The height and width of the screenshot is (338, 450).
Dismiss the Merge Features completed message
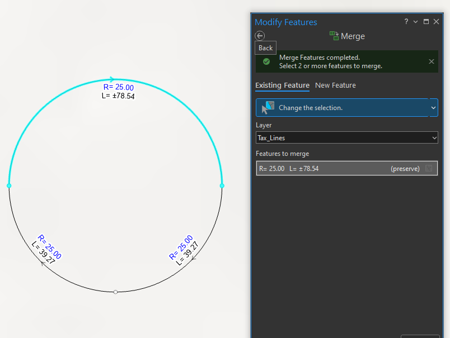coord(432,61)
